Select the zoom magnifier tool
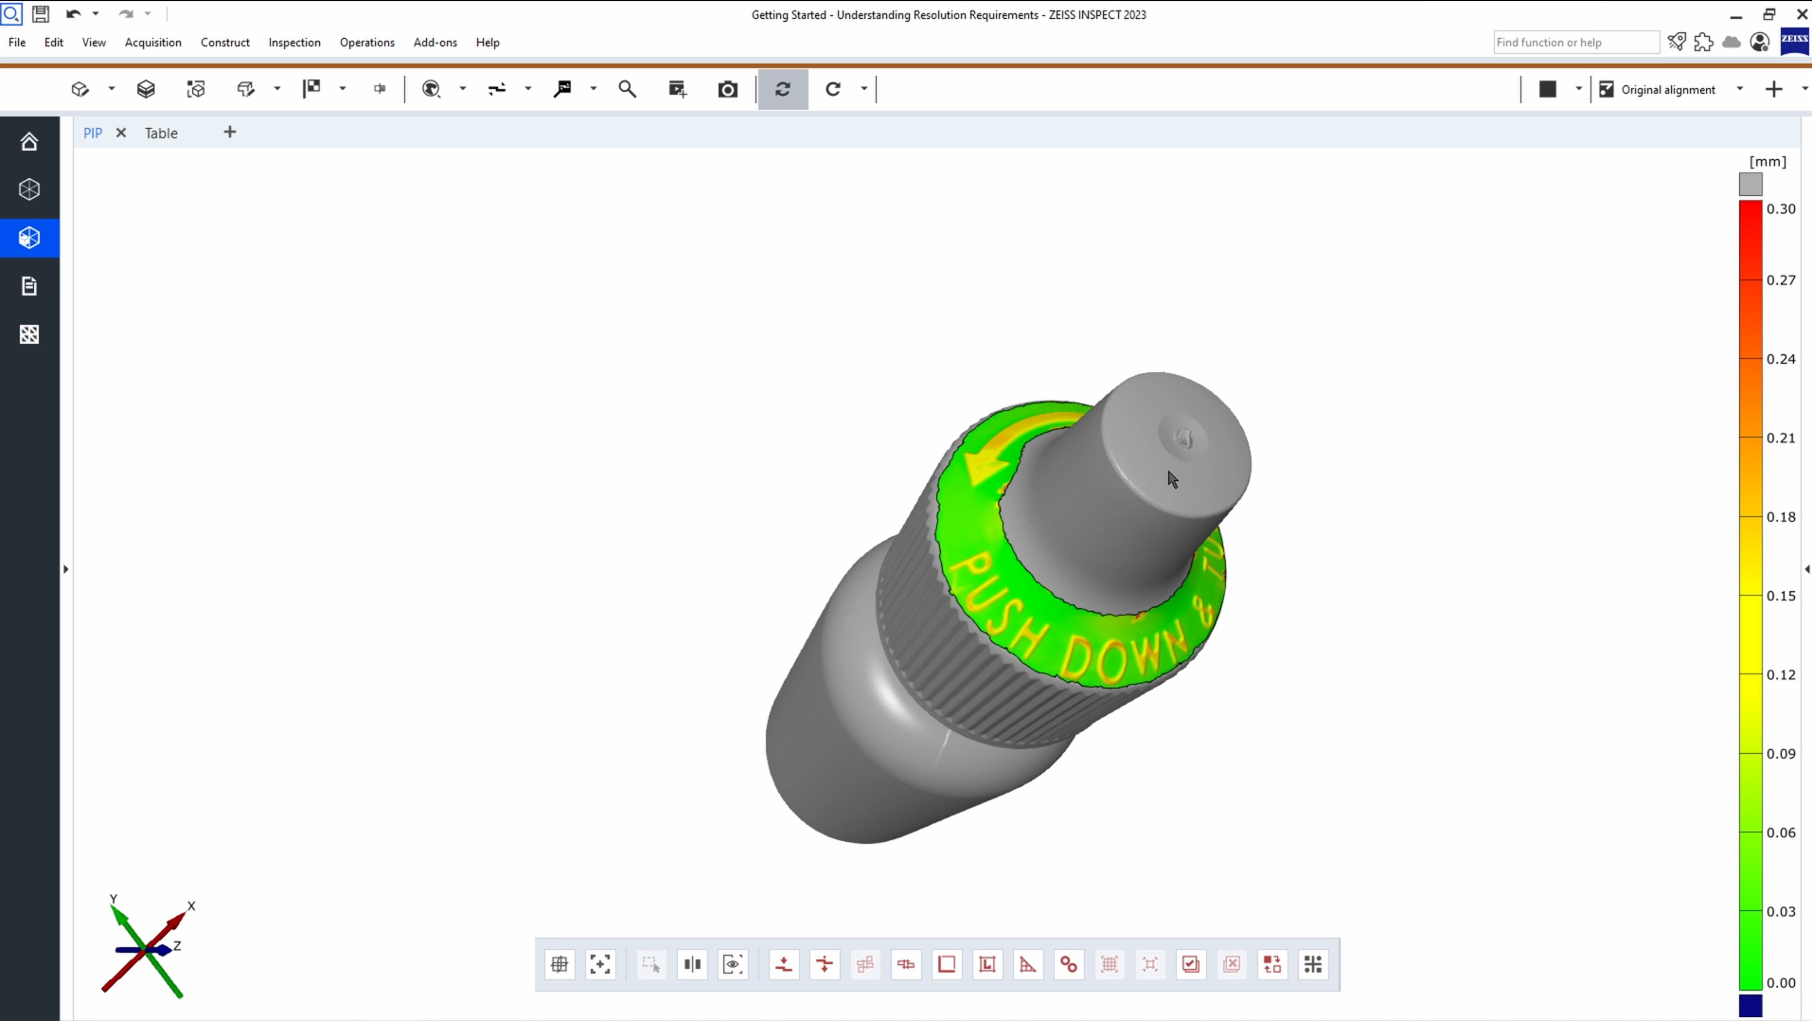Image resolution: width=1812 pixels, height=1021 pixels. (x=629, y=89)
